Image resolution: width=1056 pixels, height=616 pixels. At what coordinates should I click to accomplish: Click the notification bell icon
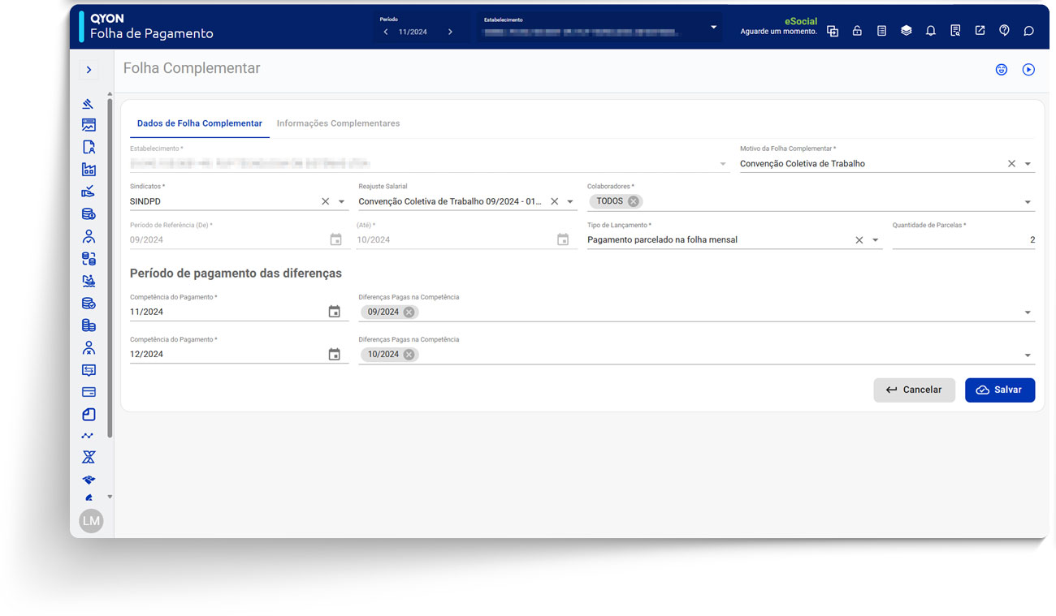click(x=930, y=31)
